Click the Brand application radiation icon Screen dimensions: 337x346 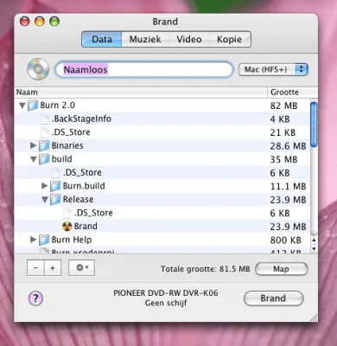[67, 227]
